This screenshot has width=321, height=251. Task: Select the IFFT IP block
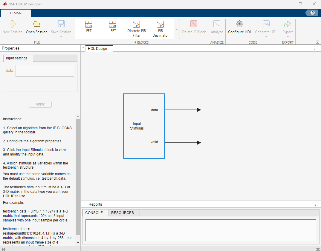(113, 27)
